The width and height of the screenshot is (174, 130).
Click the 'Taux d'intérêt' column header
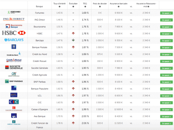tap(60, 3)
